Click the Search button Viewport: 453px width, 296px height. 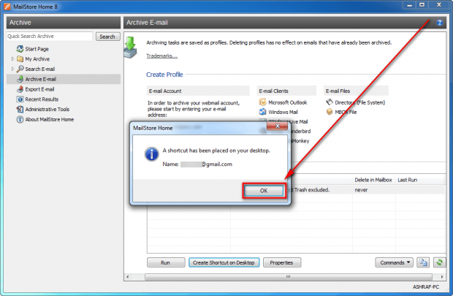click(107, 37)
